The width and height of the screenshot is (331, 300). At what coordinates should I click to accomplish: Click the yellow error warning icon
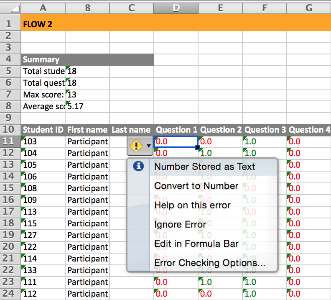point(136,146)
